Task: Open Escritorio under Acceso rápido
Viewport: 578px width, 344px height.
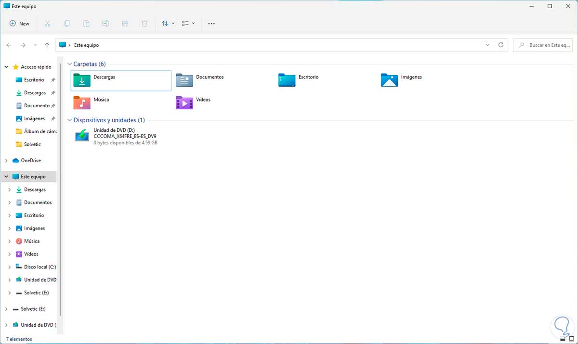Action: (x=34, y=80)
